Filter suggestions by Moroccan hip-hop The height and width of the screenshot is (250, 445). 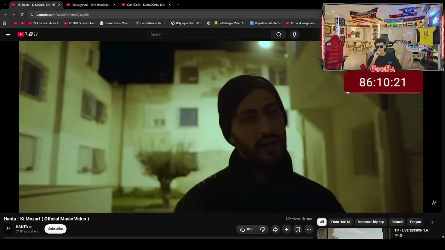pos(371,222)
